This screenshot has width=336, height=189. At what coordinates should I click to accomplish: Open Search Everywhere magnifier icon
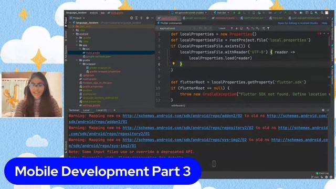pos(322,13)
